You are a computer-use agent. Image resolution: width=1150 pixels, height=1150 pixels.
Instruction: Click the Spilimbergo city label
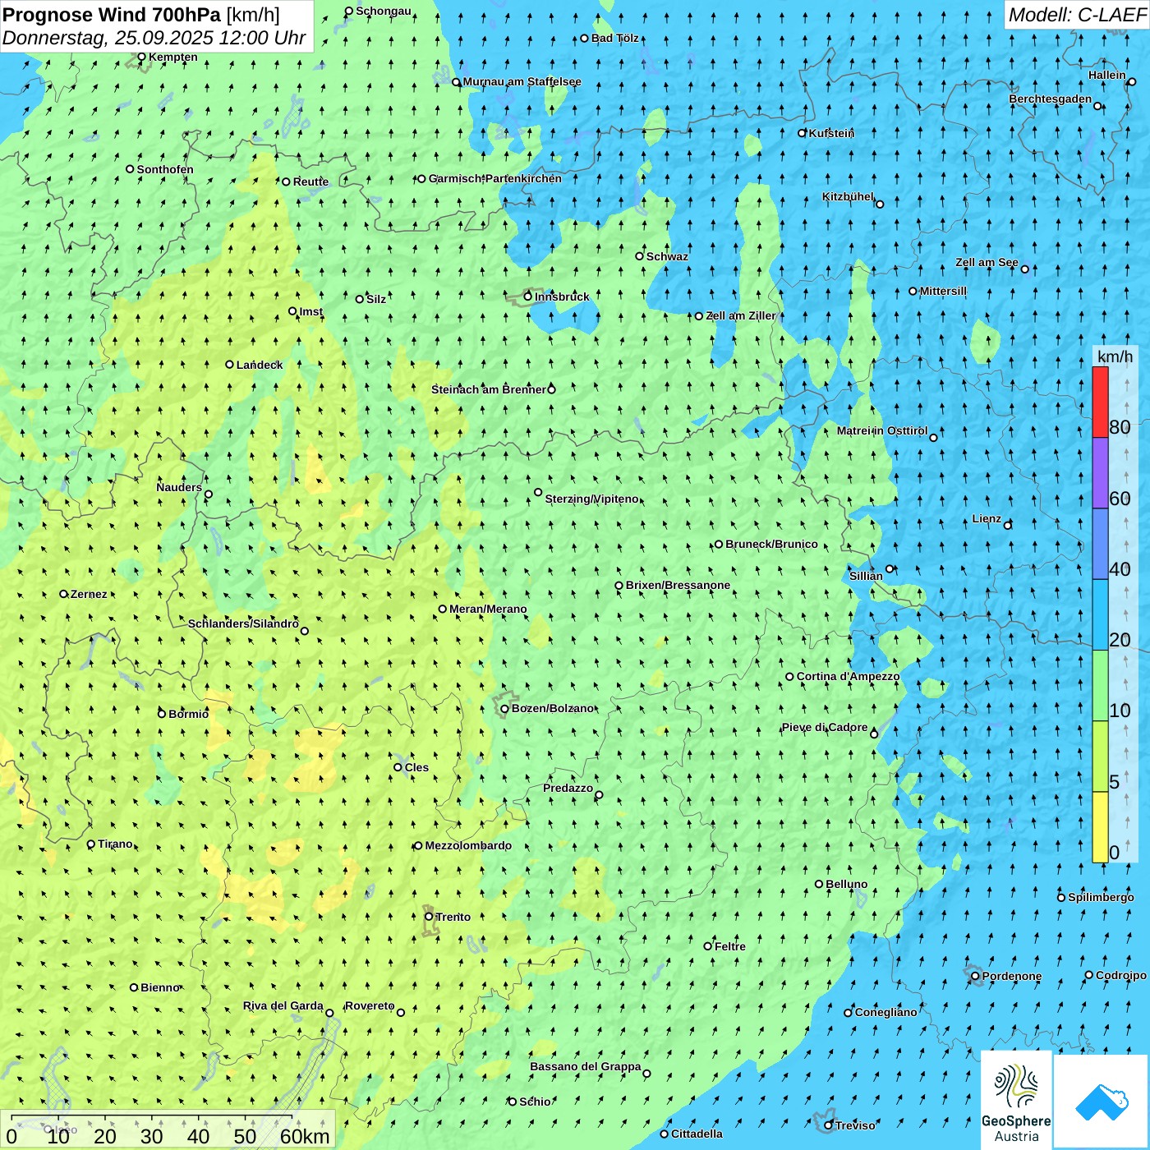pos(1101,897)
